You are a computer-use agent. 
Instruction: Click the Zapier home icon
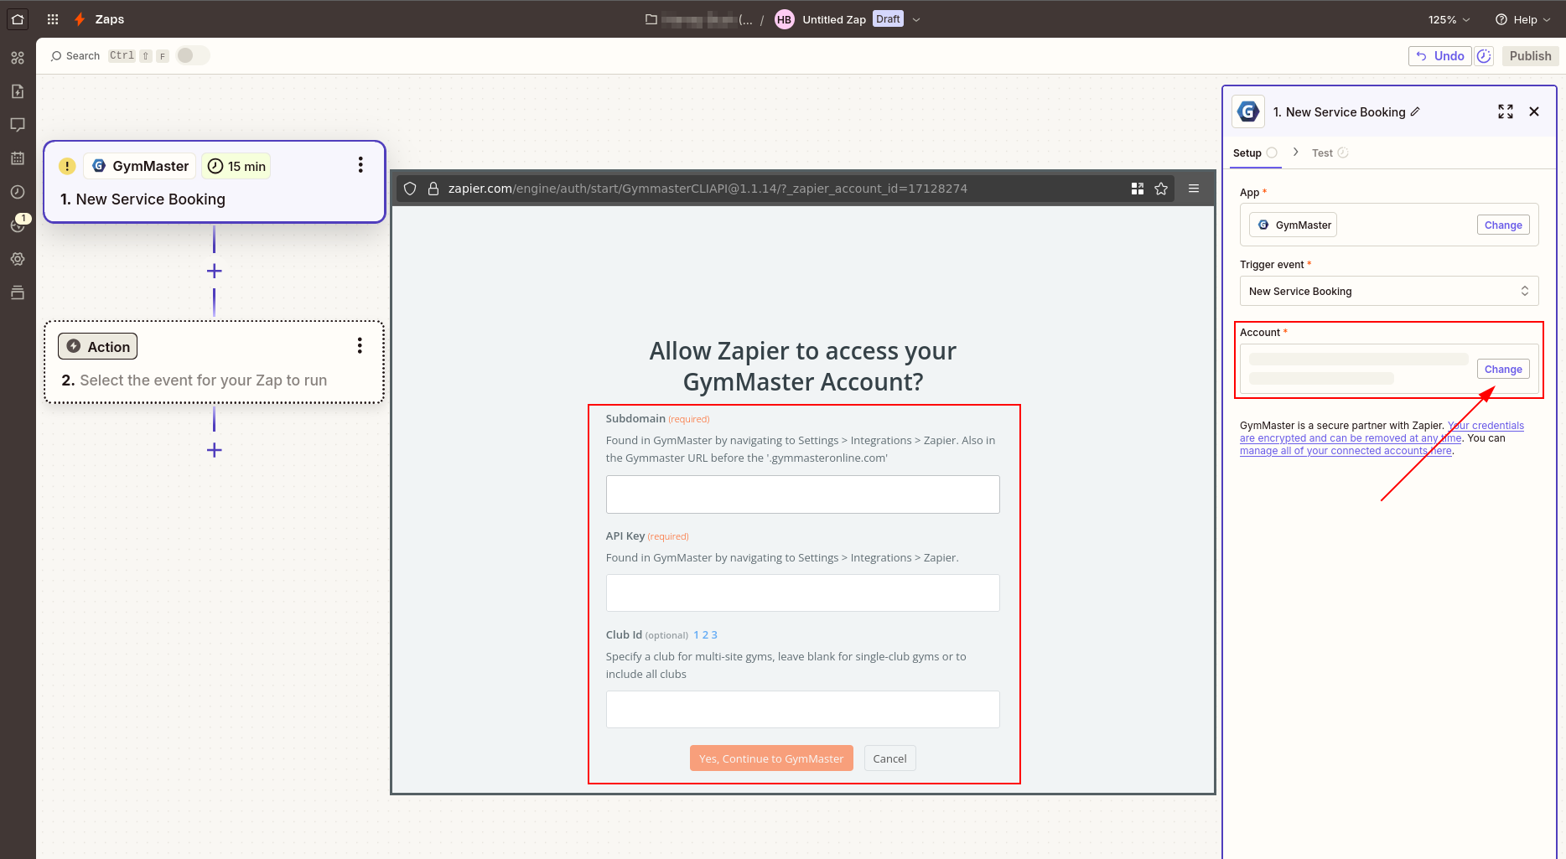(x=18, y=18)
